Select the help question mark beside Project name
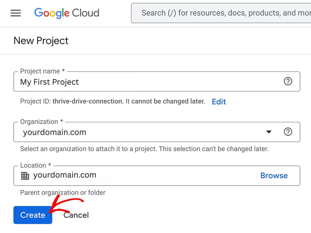Image resolution: width=311 pixels, height=233 pixels. [288, 81]
